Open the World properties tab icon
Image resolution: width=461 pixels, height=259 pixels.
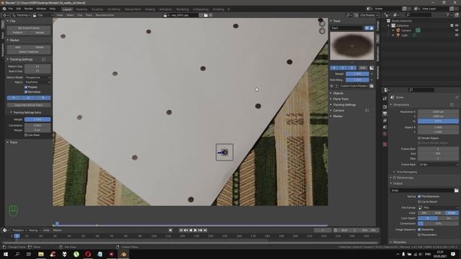385,134
